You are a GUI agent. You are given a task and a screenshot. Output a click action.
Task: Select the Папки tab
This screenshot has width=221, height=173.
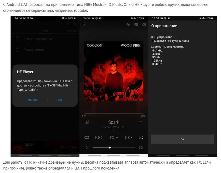tap(45, 31)
